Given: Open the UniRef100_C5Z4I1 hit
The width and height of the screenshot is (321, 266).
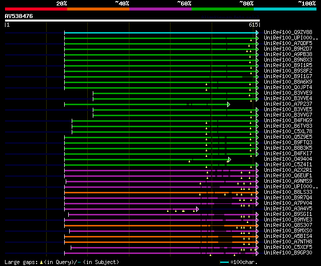Looking at the screenshot, I should pos(288,165).
